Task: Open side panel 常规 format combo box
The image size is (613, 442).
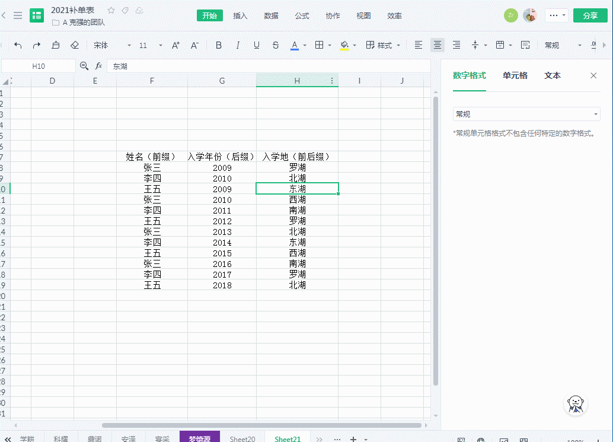Action: tap(526, 115)
